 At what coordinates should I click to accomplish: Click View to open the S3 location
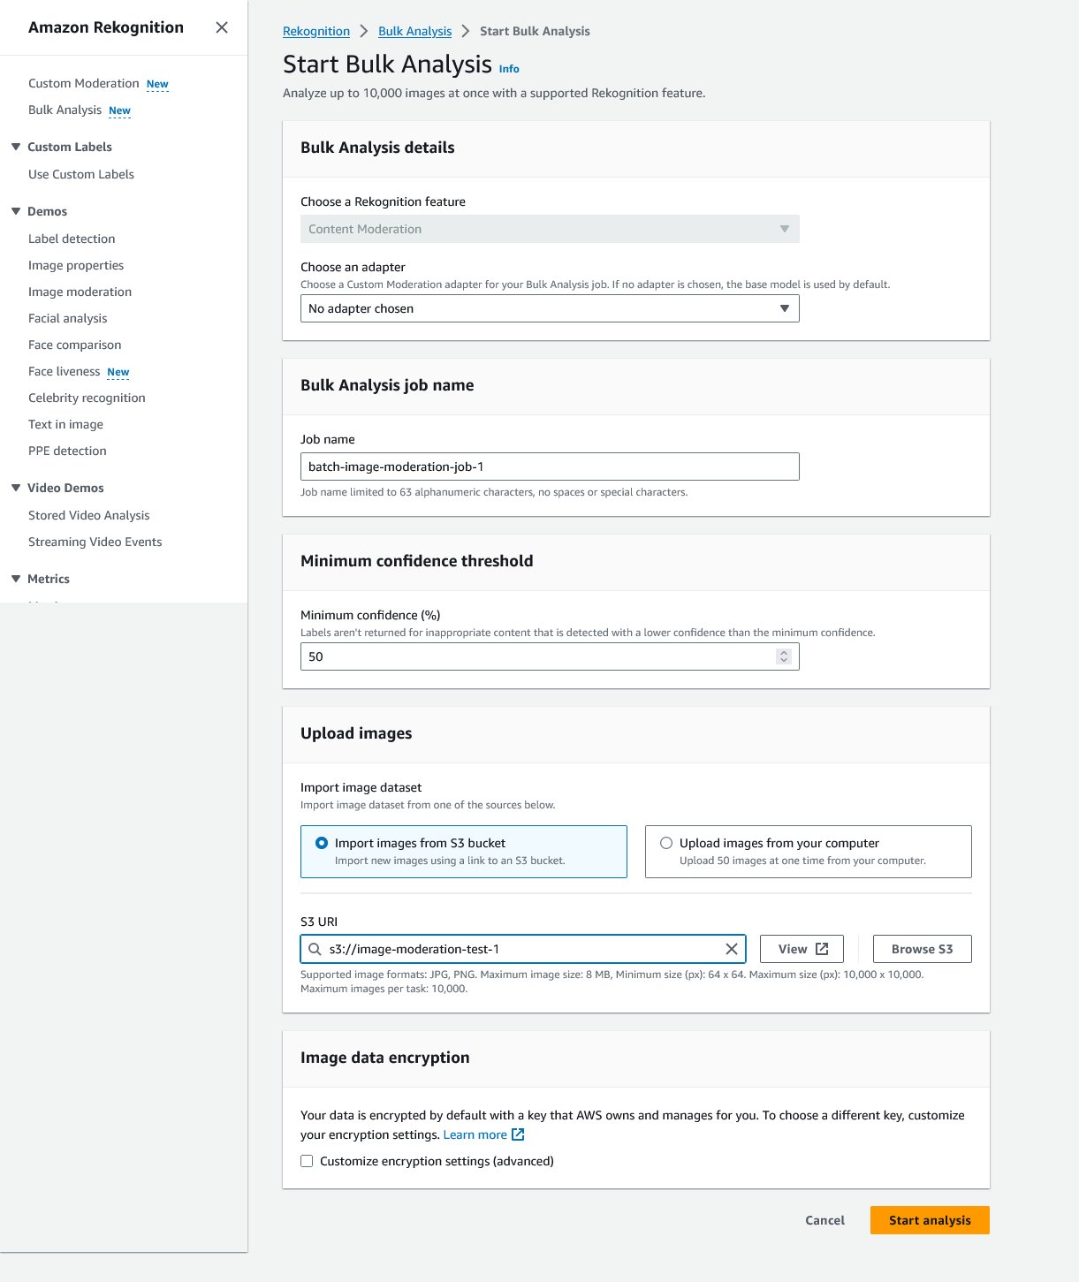click(x=802, y=949)
